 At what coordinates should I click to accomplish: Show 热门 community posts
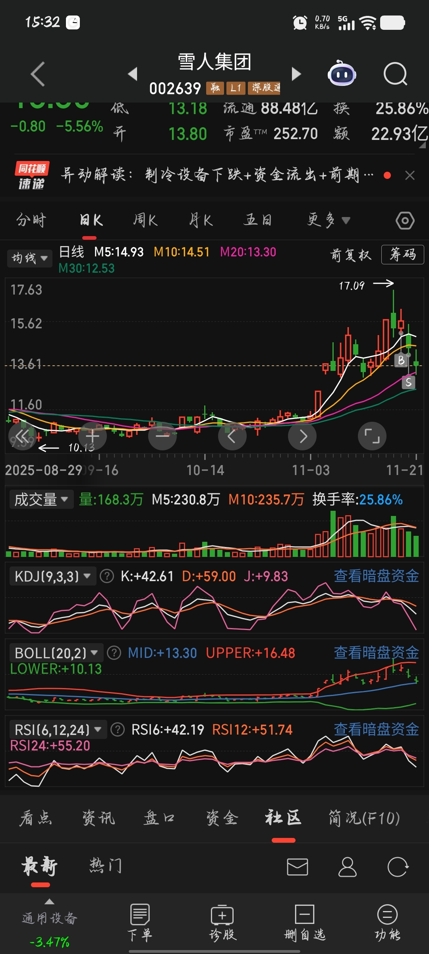click(106, 865)
